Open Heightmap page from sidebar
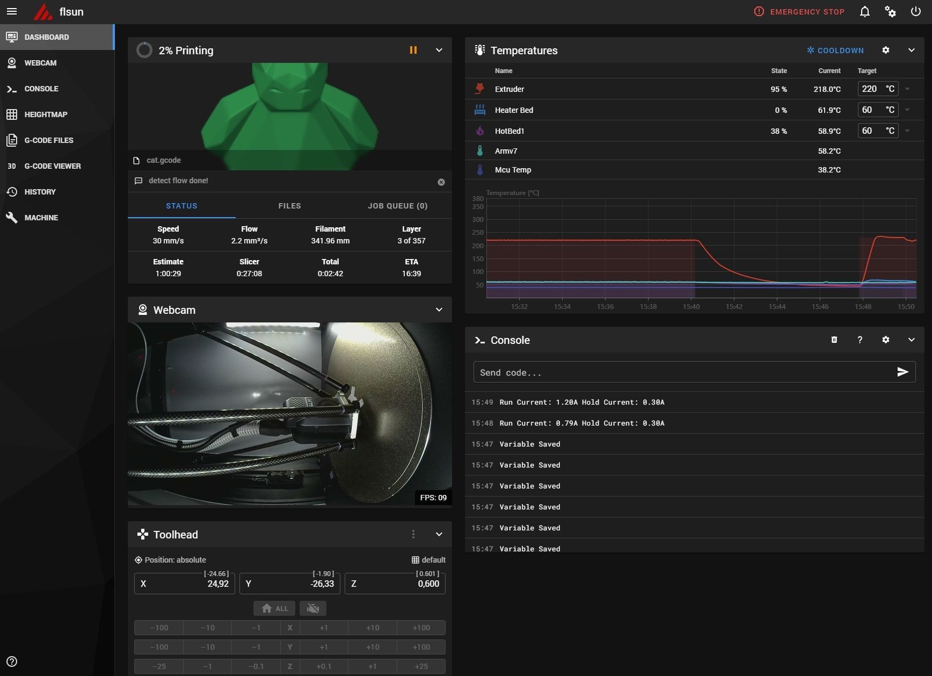 pos(46,114)
